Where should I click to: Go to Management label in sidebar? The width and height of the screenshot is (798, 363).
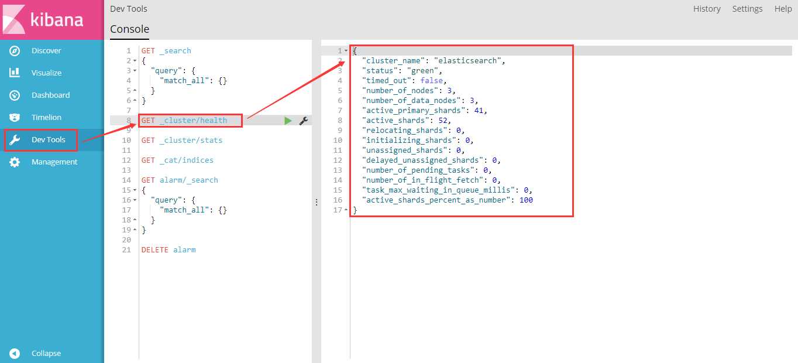click(x=54, y=162)
